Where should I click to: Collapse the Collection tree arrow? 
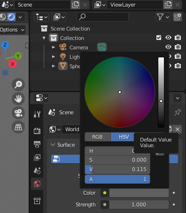[44, 38]
